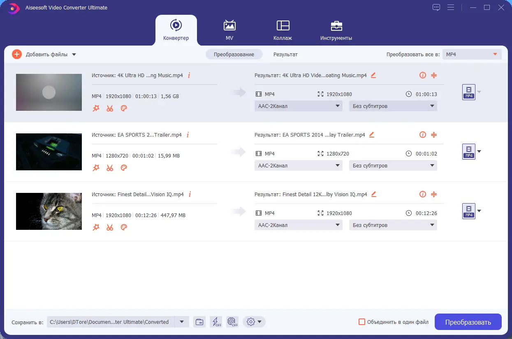The width and height of the screenshot is (512, 339).
Task: Open the Converter tab
Action: (x=176, y=30)
